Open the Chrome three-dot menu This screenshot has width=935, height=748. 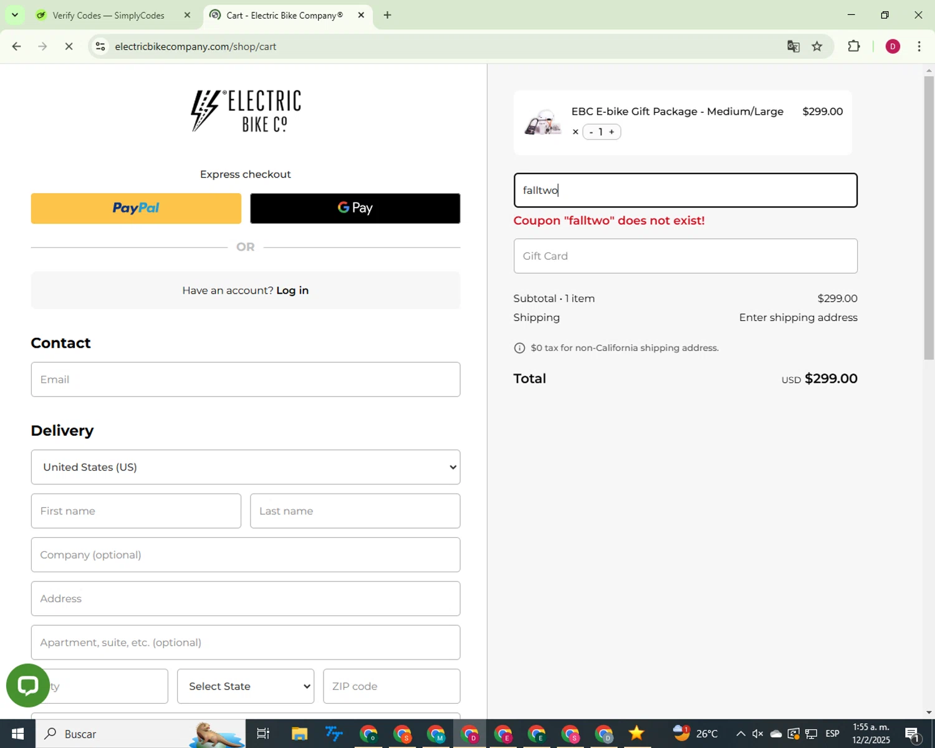coord(919,46)
